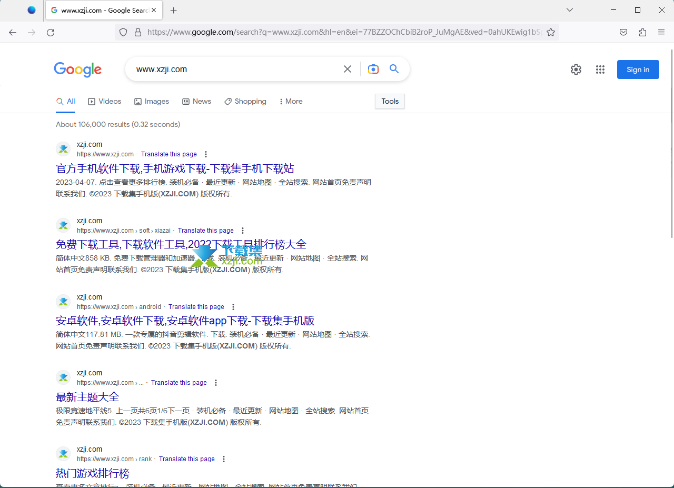The image size is (674, 488).
Task: Translate this page for the first result
Action: tap(169, 154)
